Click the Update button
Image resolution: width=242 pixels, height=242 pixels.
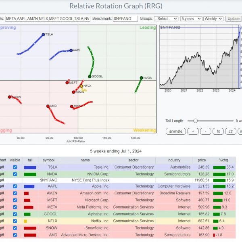[234, 19]
